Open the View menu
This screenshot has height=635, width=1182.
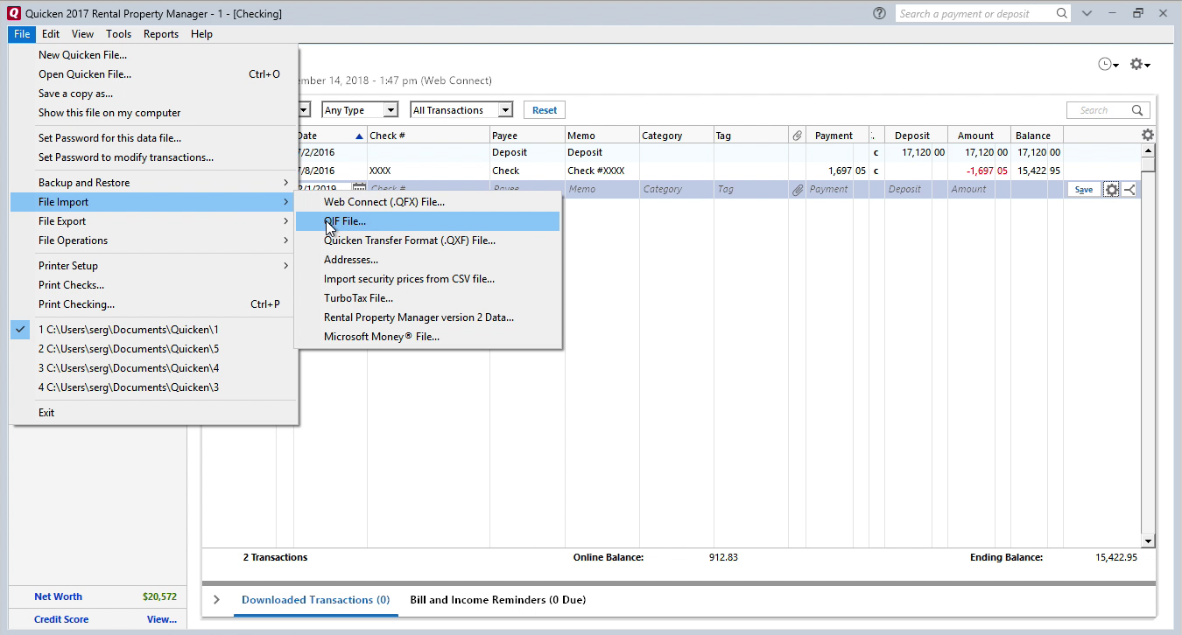pos(83,34)
